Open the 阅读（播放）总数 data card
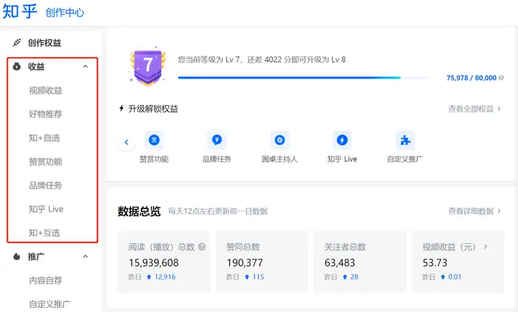The width and height of the screenshot is (518, 312). (164, 262)
